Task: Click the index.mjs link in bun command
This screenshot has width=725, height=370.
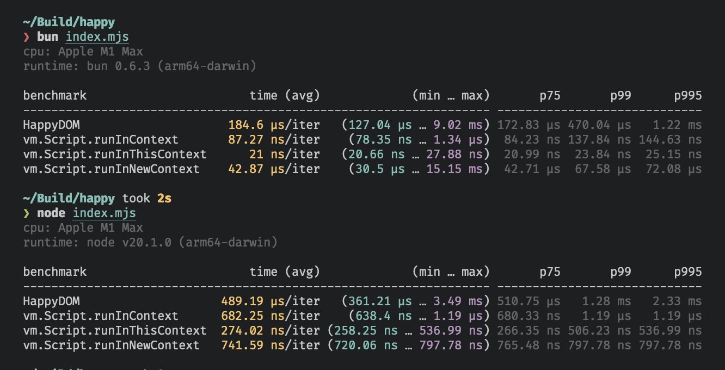Action: (97, 36)
